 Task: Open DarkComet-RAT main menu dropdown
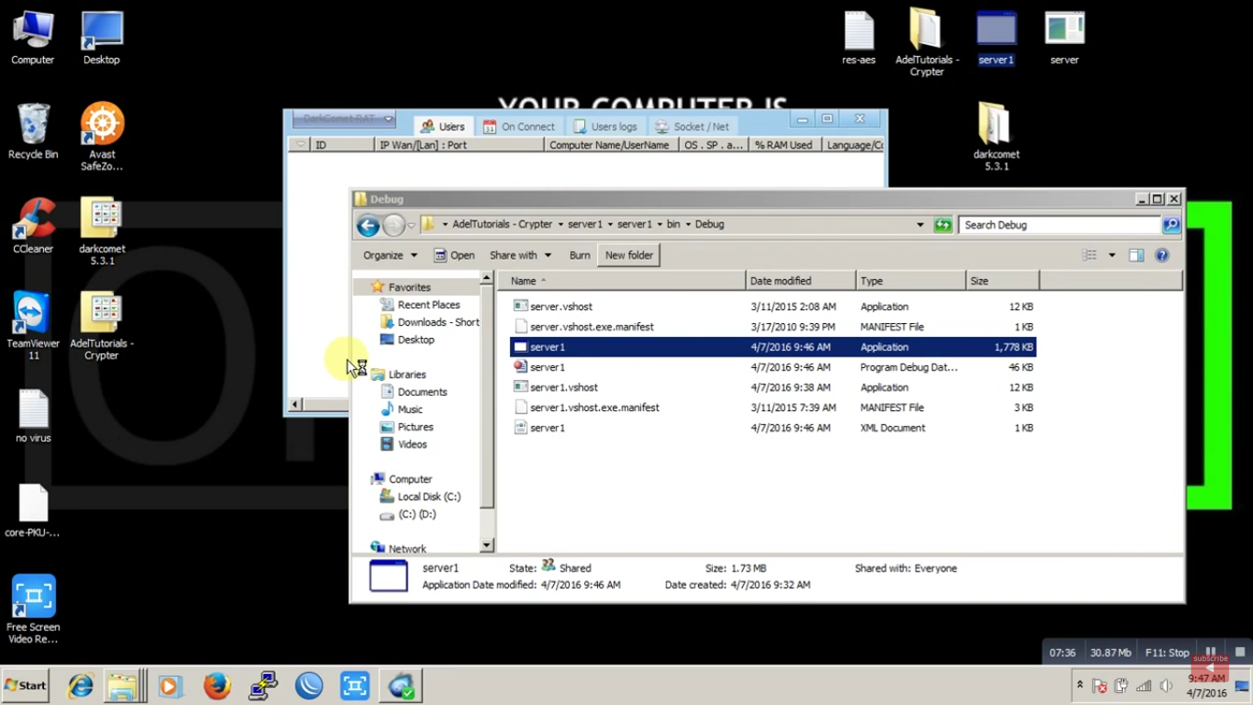pos(344,119)
